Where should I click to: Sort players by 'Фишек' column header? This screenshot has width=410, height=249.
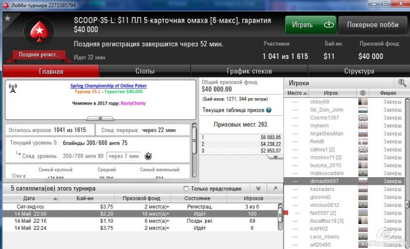click(388, 93)
